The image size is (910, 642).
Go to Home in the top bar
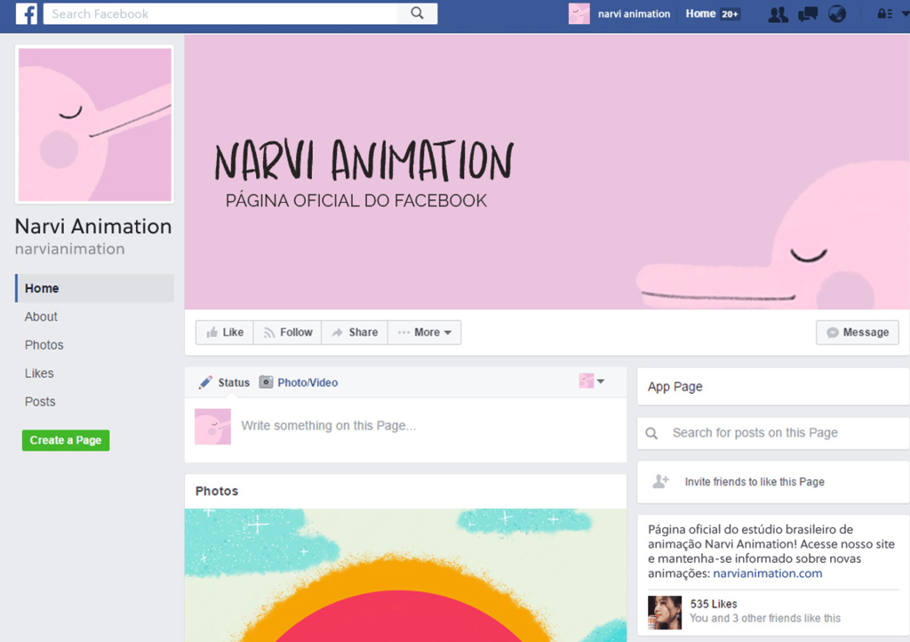point(700,14)
